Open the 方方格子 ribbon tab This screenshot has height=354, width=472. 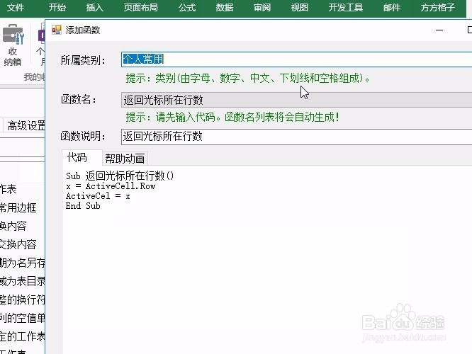click(438, 7)
